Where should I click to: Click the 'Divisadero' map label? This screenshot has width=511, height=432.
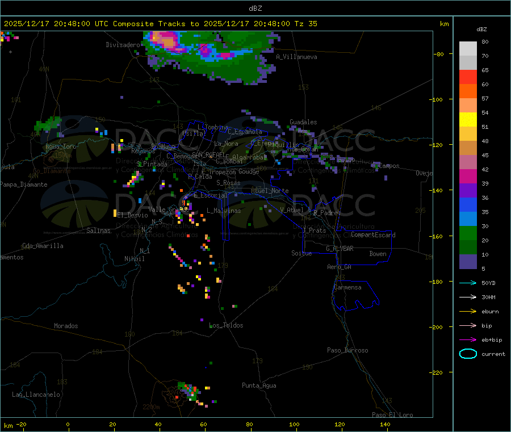click(x=123, y=45)
